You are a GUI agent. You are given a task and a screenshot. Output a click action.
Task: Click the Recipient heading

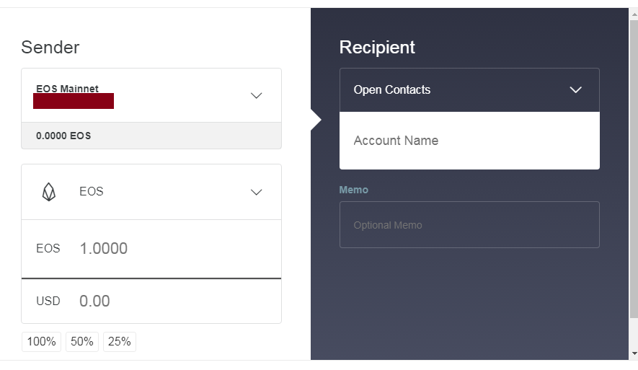tap(377, 47)
